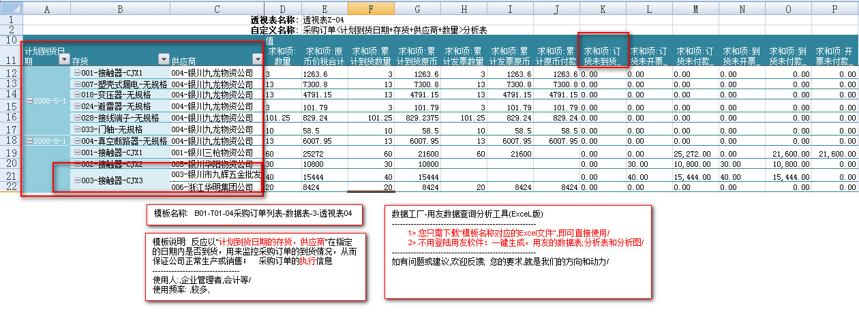The image size is (859, 318).
Task: Select the column K header
Action: click(602, 8)
